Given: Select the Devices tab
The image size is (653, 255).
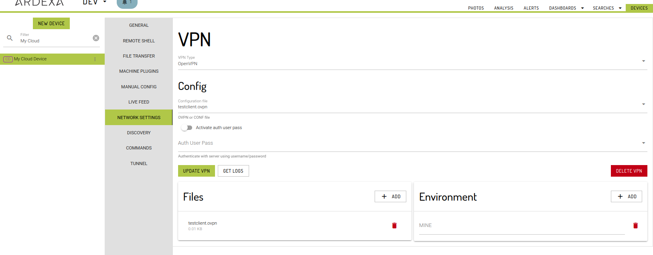Looking at the screenshot, I should [x=639, y=8].
